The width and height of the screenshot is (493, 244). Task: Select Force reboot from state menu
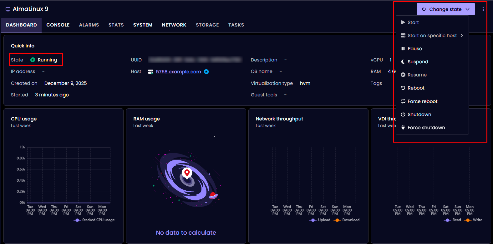click(x=422, y=101)
